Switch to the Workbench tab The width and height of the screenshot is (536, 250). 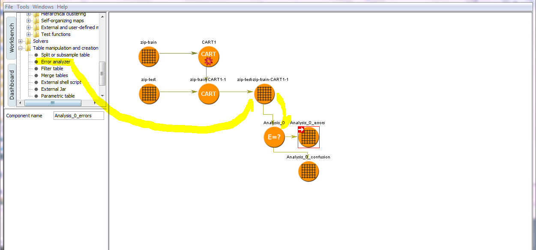tap(12, 38)
